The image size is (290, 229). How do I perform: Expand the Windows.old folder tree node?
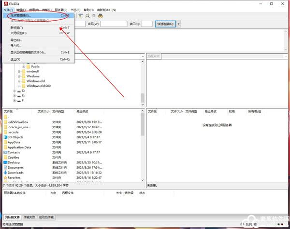[x=19, y=81]
